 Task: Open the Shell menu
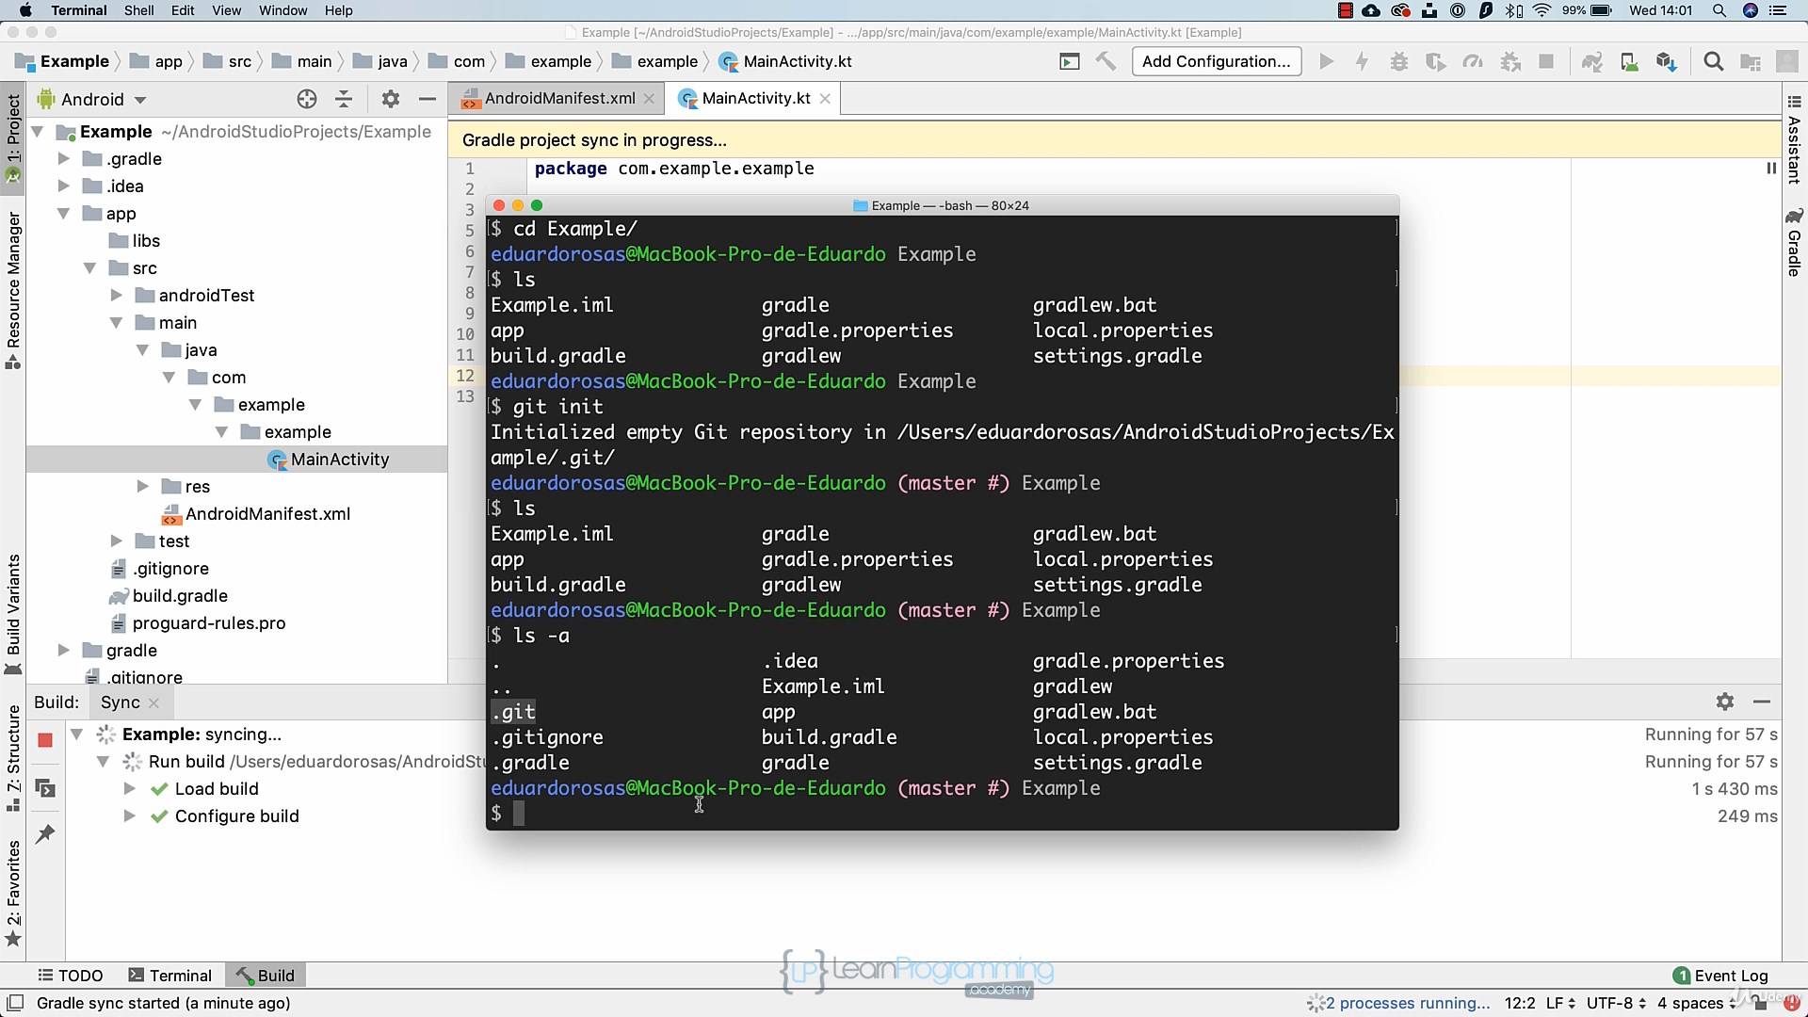click(138, 10)
